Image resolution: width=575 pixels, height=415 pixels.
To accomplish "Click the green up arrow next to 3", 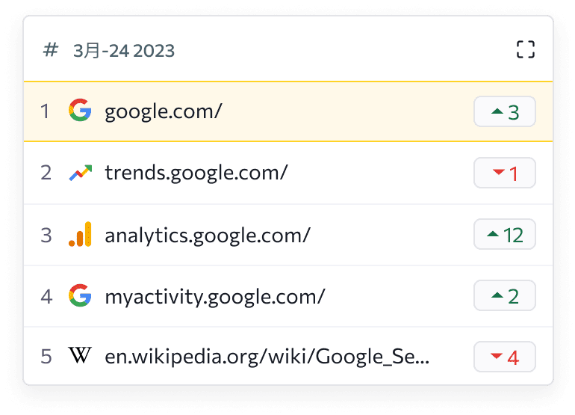I will [497, 111].
